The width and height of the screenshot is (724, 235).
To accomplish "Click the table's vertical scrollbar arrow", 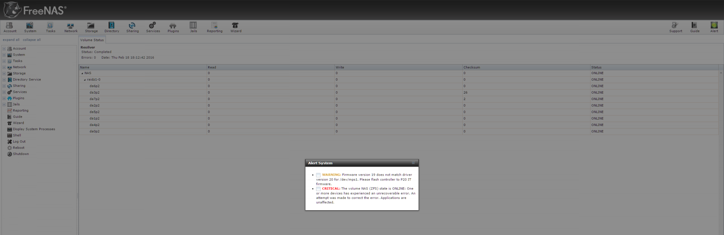I will (721, 73).
